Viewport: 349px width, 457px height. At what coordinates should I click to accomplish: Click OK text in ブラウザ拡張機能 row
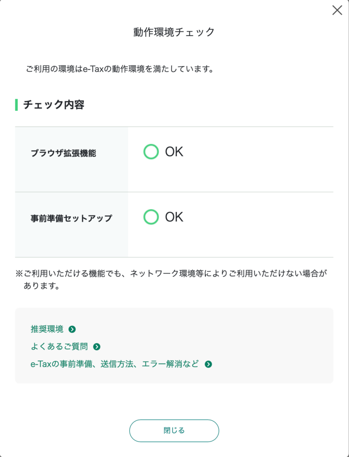coord(174,152)
